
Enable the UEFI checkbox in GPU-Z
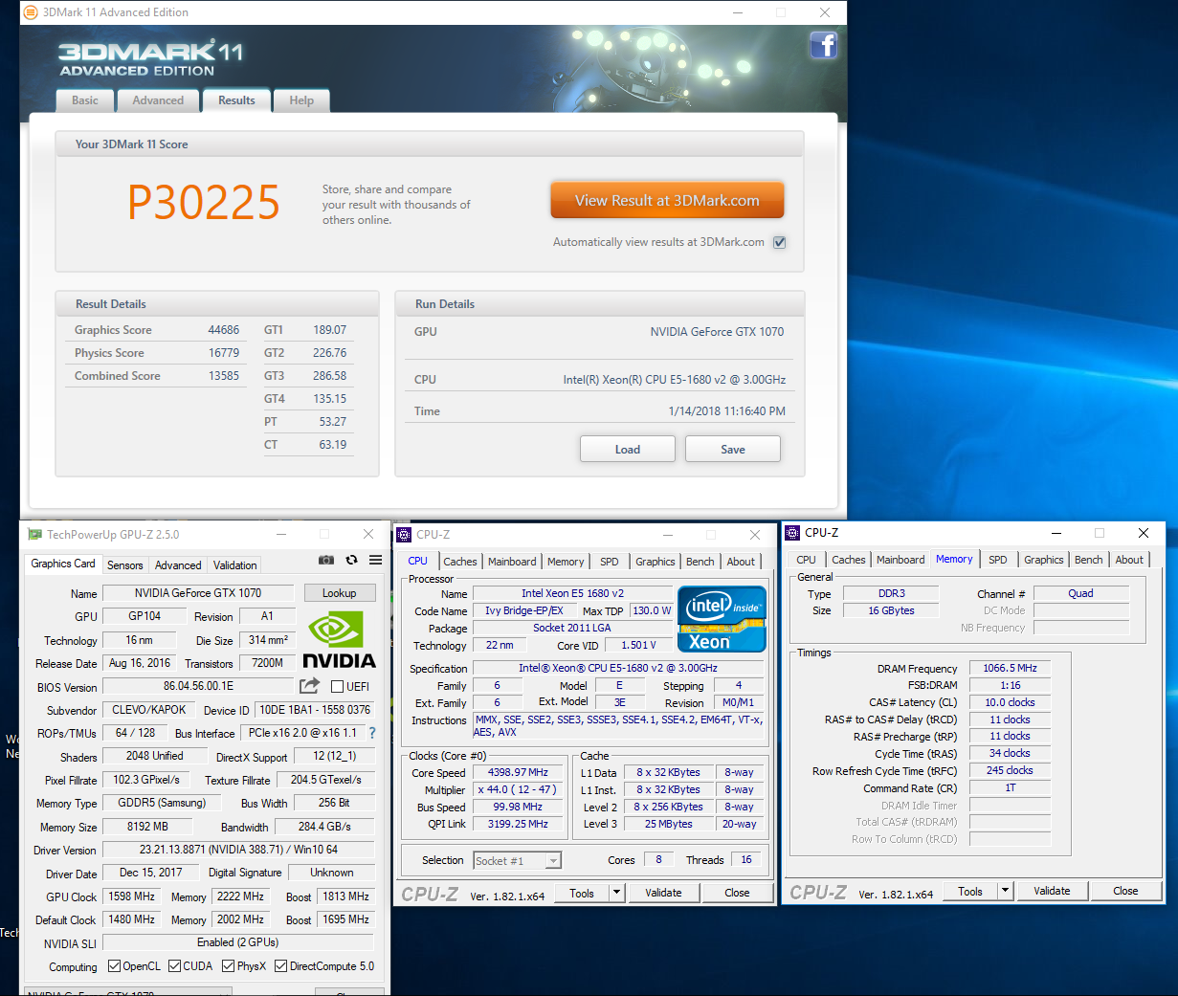coord(337,686)
